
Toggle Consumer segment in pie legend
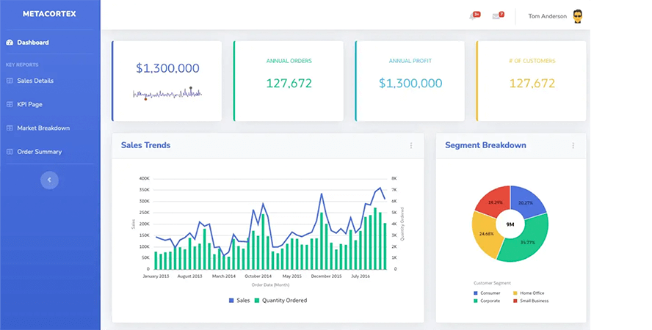pyautogui.click(x=488, y=293)
